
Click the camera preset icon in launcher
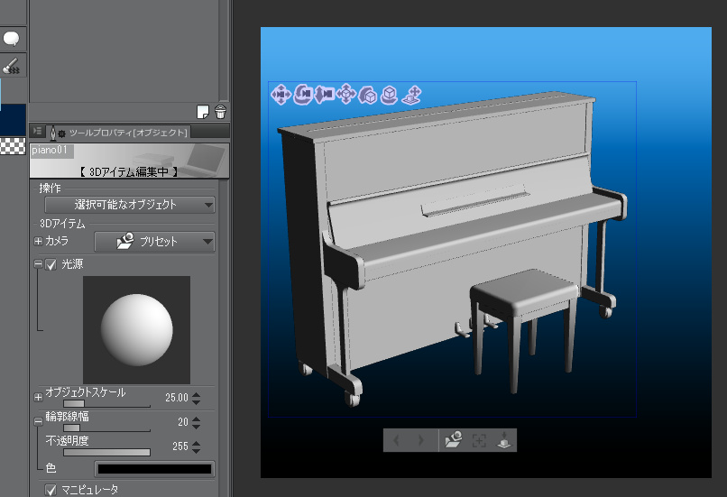pyautogui.click(x=453, y=439)
